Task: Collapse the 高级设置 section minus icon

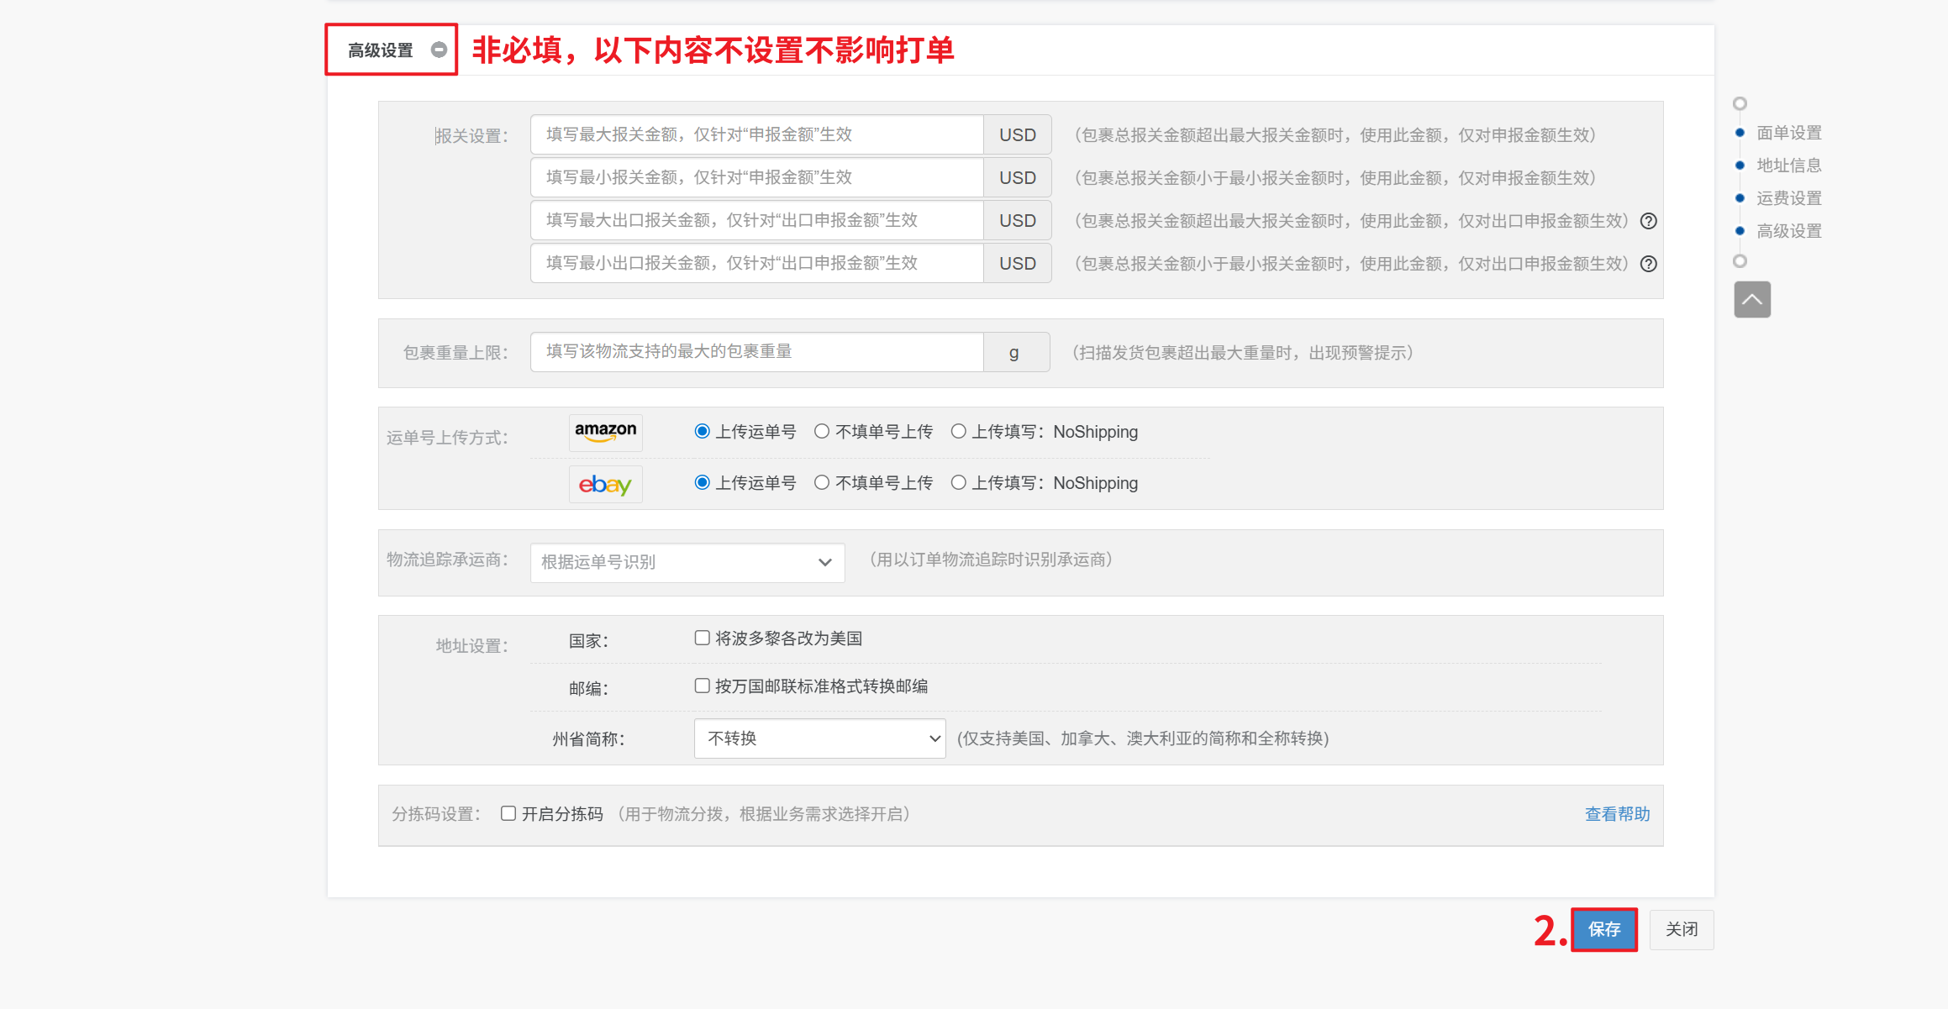Action: 438,50
